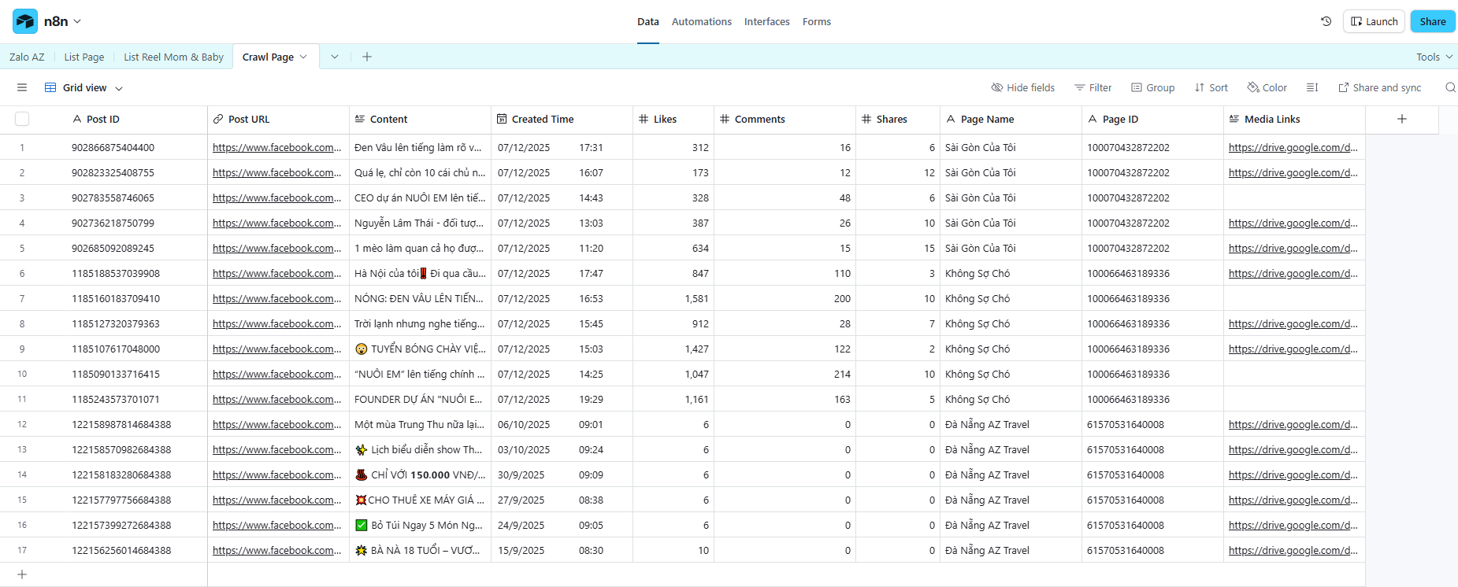Open Hide fields visibility options
This screenshot has width=1458, height=587.
tap(1022, 87)
